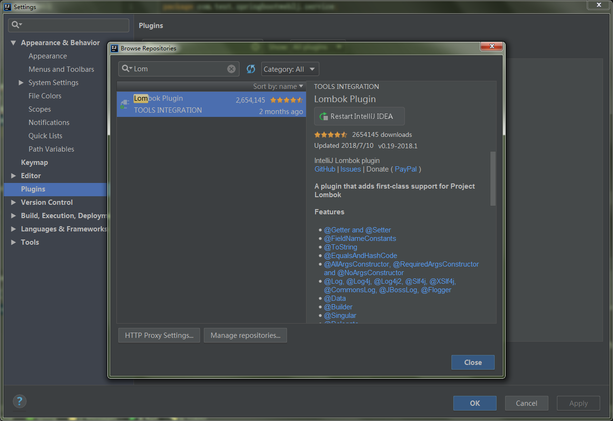Click the Settings search magnifier icon
Image resolution: width=613 pixels, height=421 pixels.
(x=17, y=25)
